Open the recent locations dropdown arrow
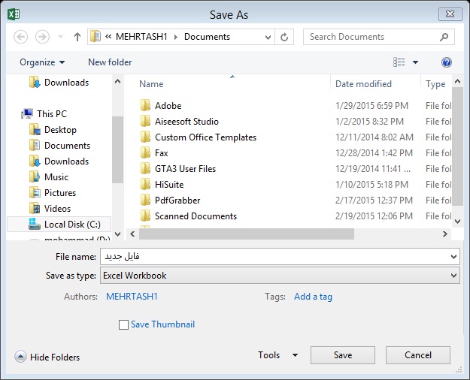Image resolution: width=470 pixels, height=380 pixels. click(x=61, y=37)
